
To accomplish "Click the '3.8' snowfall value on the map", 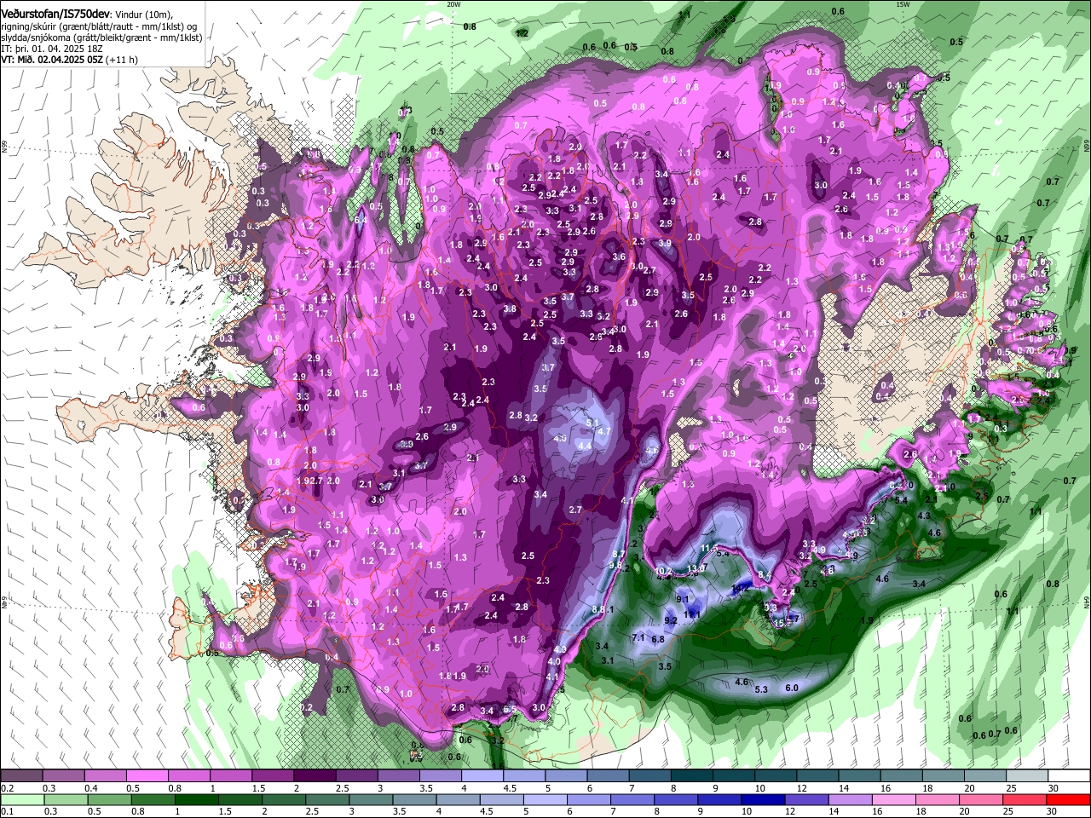I will tap(510, 309).
